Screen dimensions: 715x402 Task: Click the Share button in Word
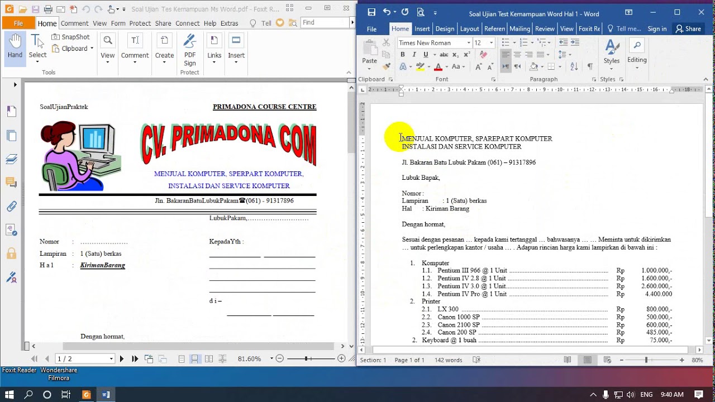coord(688,29)
